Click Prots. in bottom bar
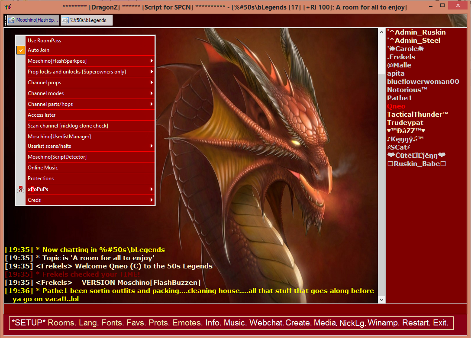 point(159,323)
